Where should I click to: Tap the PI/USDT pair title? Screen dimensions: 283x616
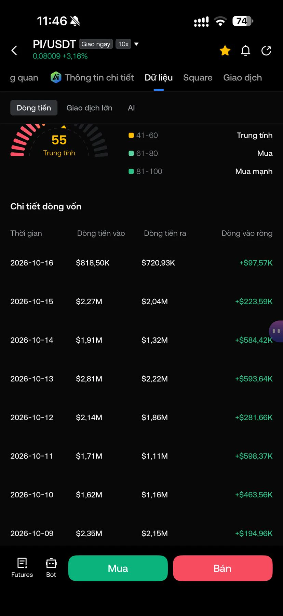[54, 44]
